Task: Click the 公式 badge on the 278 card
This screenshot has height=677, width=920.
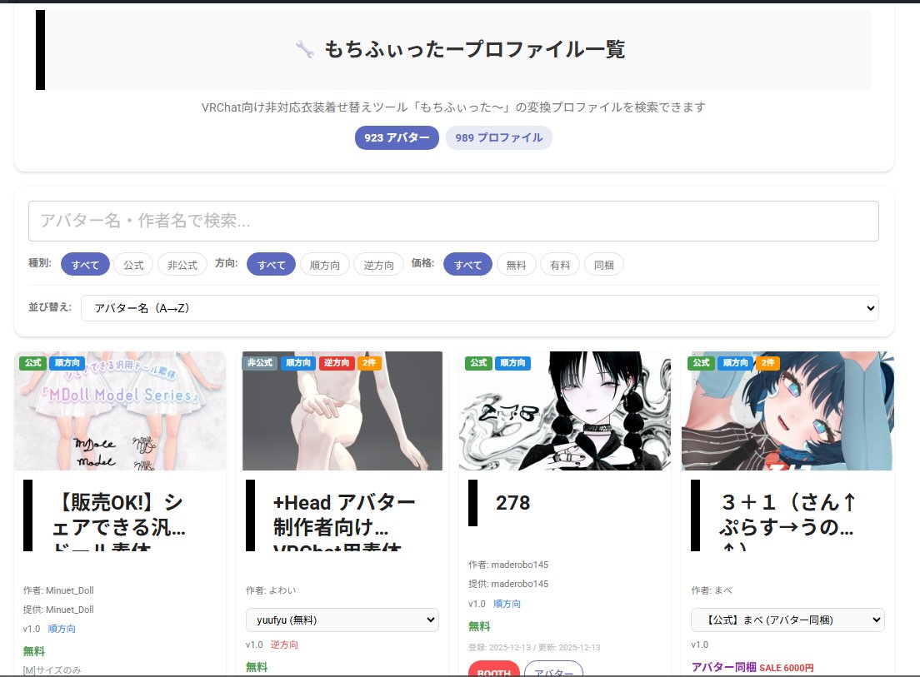Action: coord(478,363)
